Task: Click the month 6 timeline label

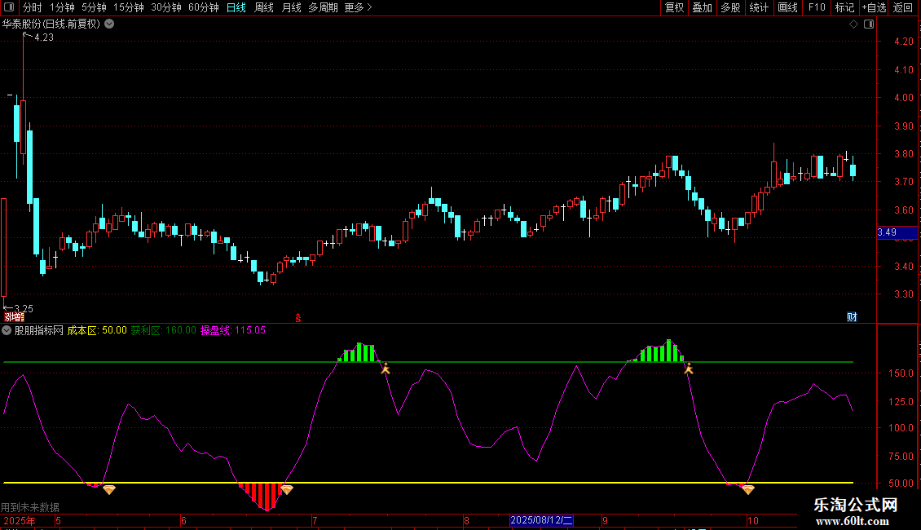Action: coord(184,520)
